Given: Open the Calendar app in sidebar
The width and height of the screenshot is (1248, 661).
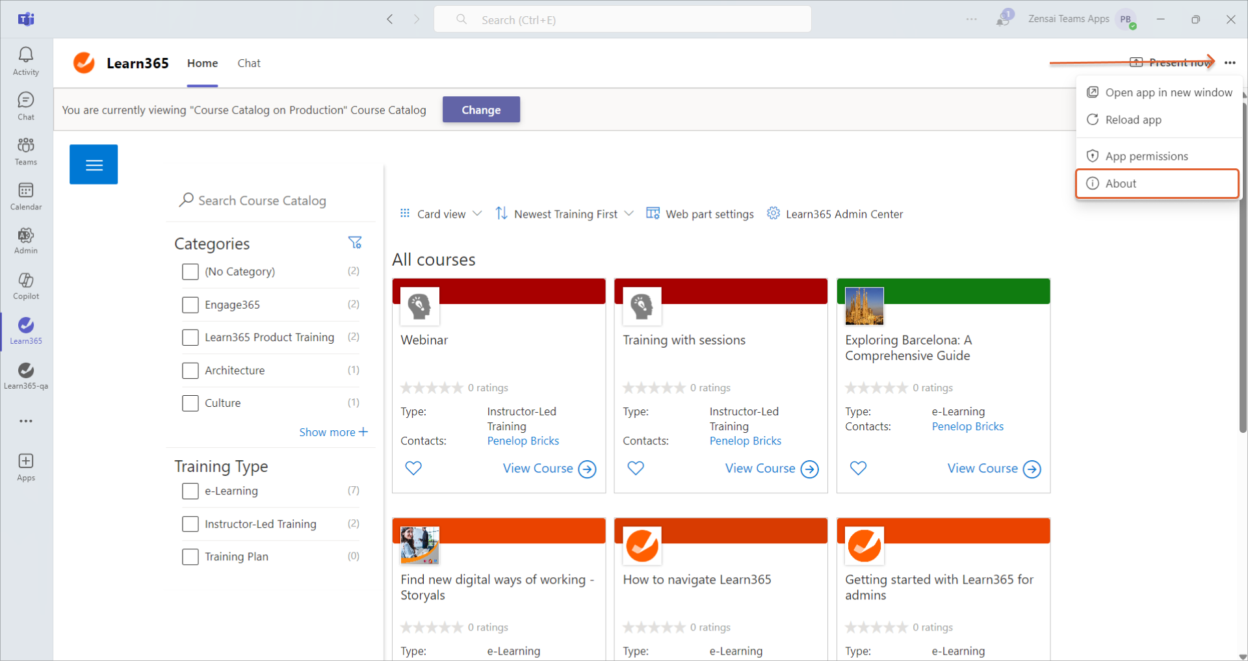Looking at the screenshot, I should click(x=26, y=196).
